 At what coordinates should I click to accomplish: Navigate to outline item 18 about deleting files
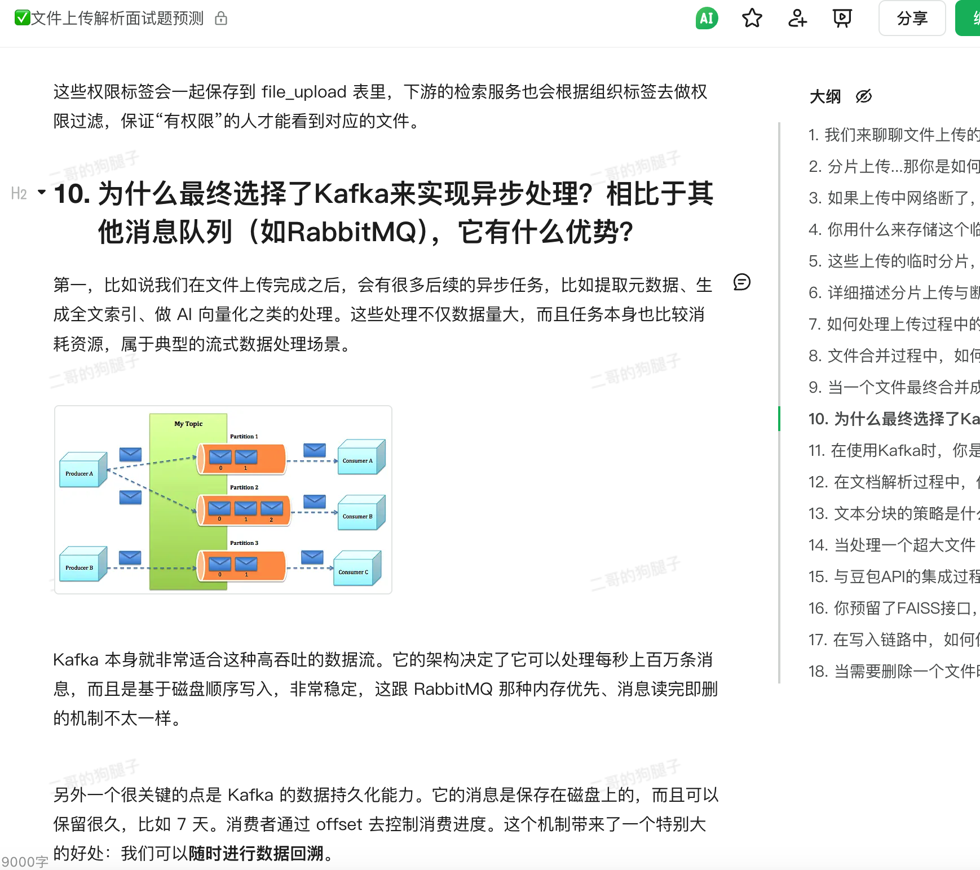pos(894,672)
